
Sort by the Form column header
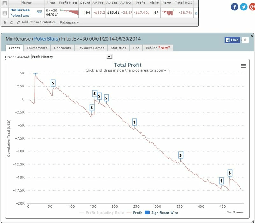[x=167, y=3]
